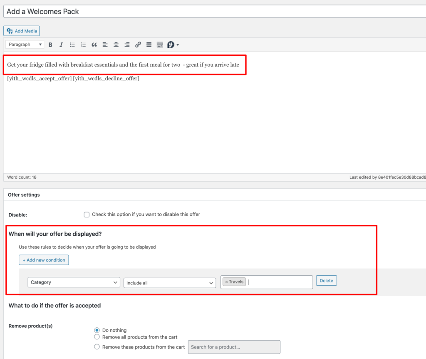
Task: Click the fridge description paragraph text
Action: (123, 65)
